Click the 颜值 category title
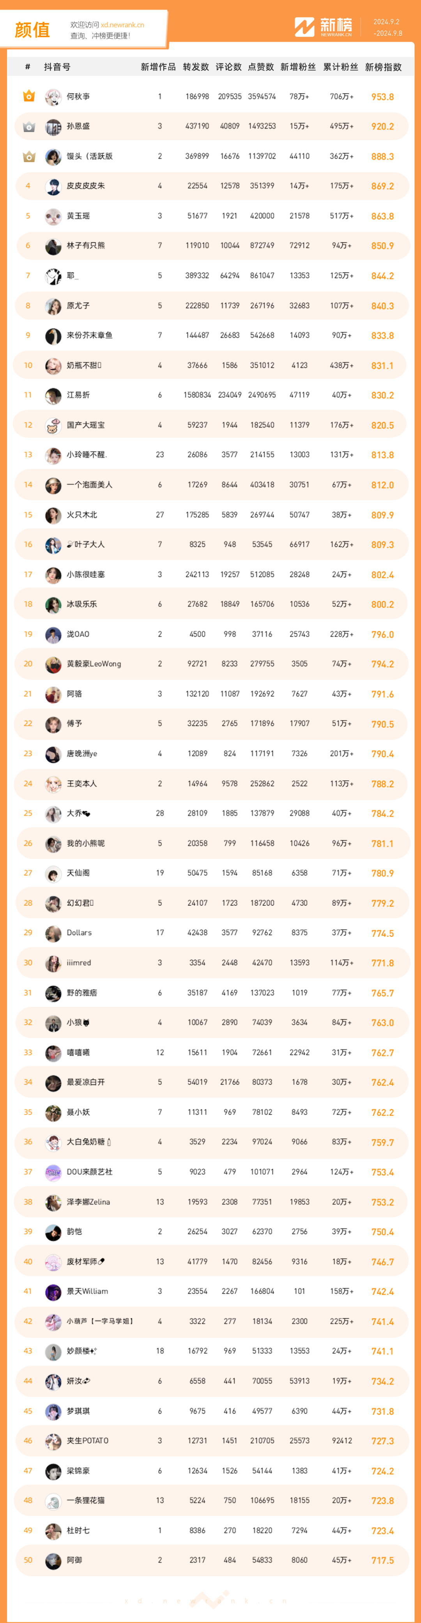 [32, 30]
